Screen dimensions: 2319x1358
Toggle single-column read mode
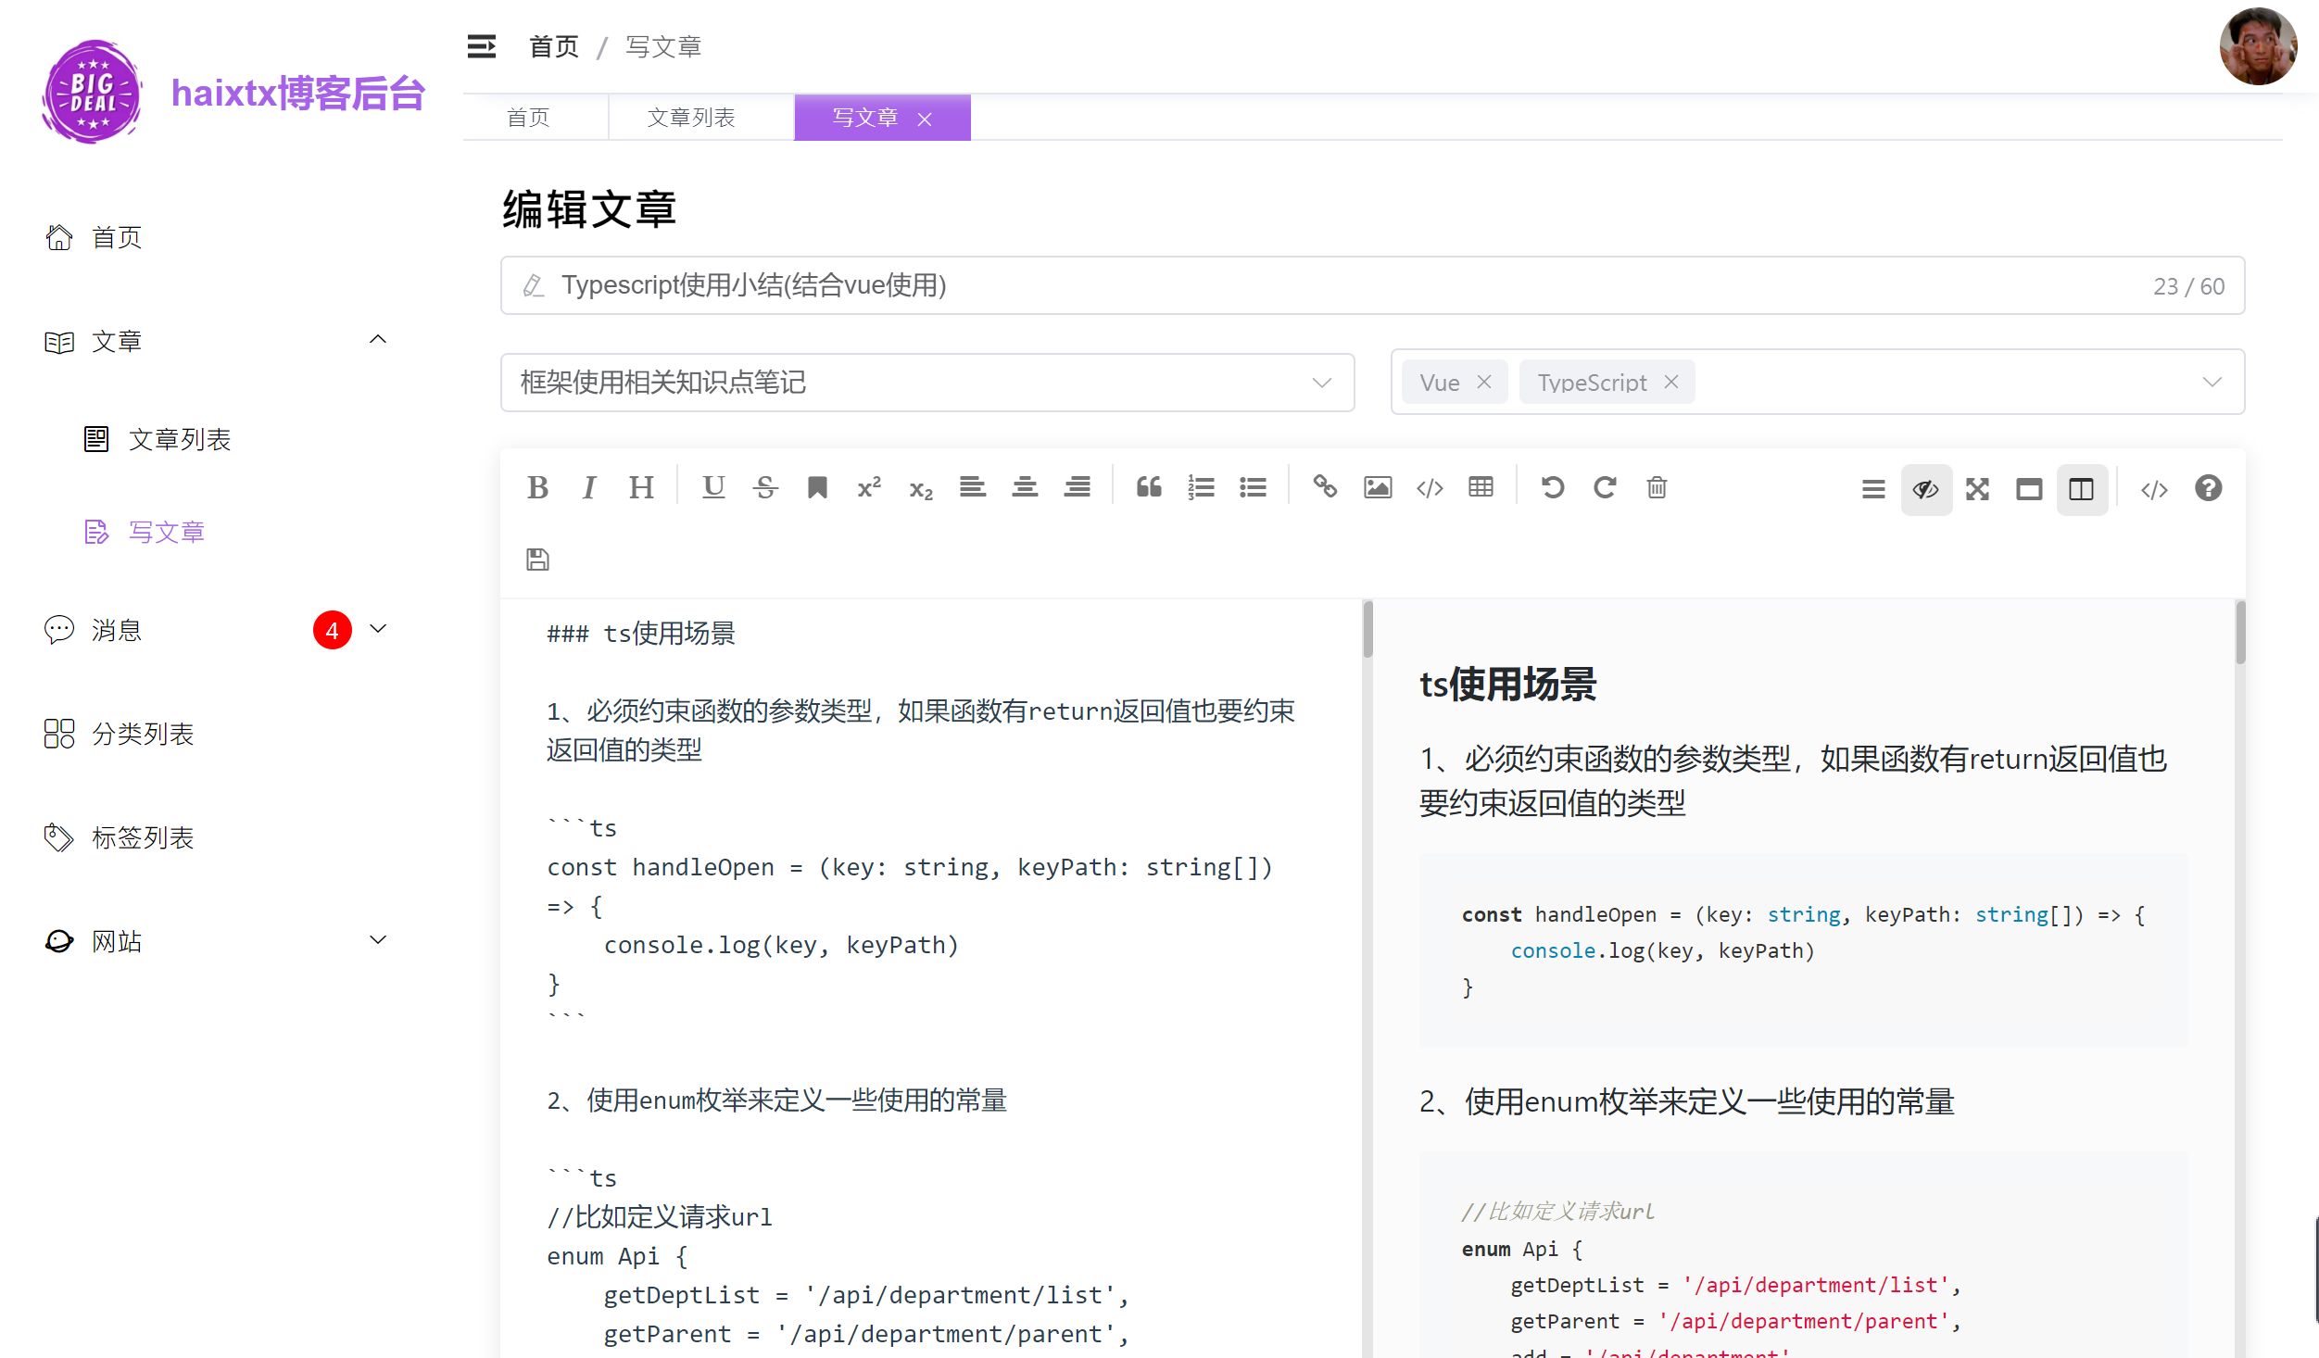point(2029,489)
